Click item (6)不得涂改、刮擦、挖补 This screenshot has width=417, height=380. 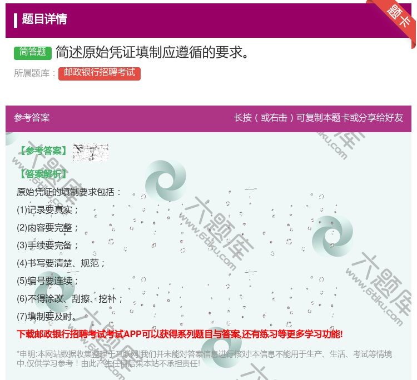pos(69,299)
